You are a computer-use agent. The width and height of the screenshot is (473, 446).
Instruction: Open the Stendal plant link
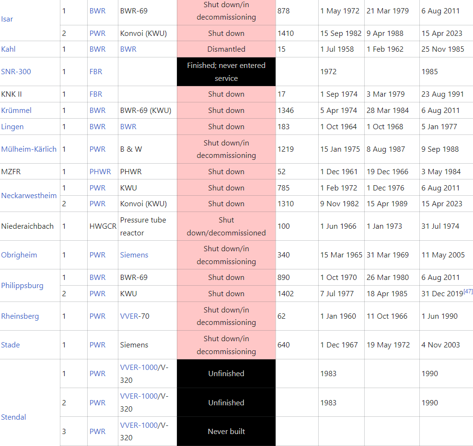click(x=13, y=417)
